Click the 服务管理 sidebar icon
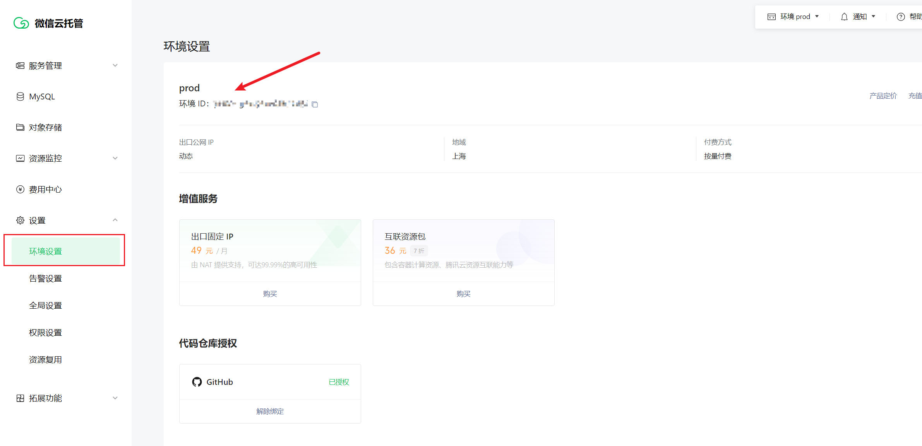This screenshot has width=922, height=446. click(x=20, y=65)
